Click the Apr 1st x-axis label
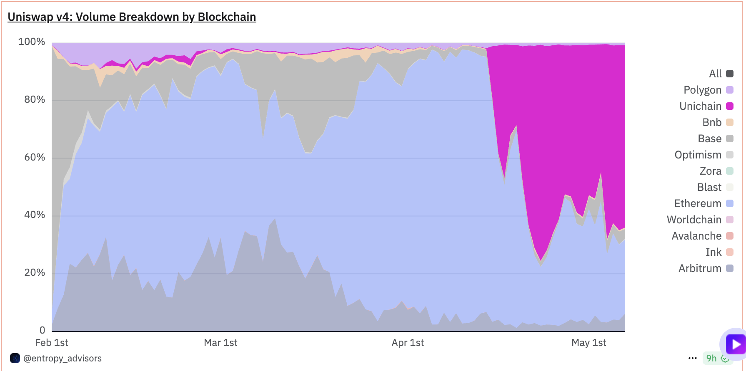The image size is (746, 371). pos(408,343)
